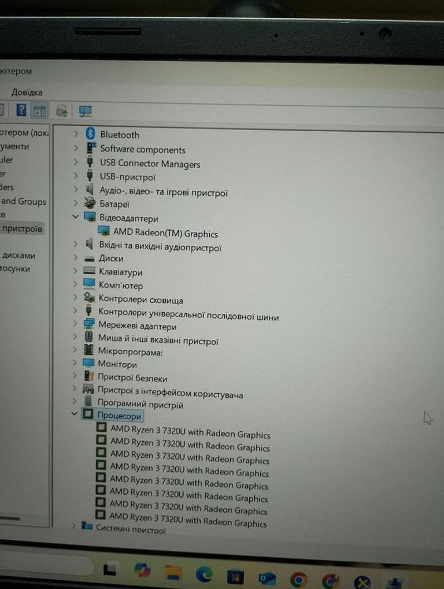The image size is (444, 589).
Task: Select the Батареї category
Action: tap(114, 204)
